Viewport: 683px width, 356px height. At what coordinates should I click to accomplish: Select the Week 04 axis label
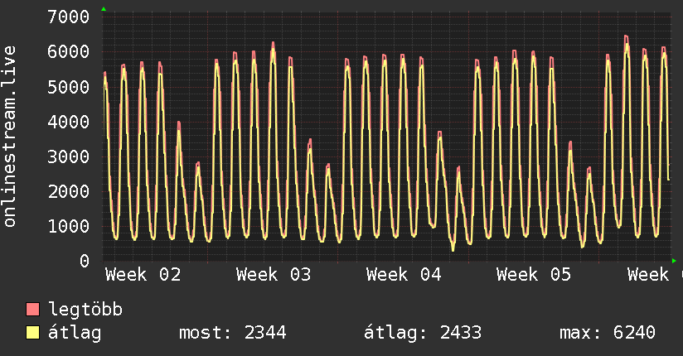pyautogui.click(x=404, y=275)
